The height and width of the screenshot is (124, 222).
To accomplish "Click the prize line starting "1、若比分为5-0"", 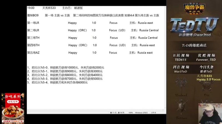I will (66, 68).
